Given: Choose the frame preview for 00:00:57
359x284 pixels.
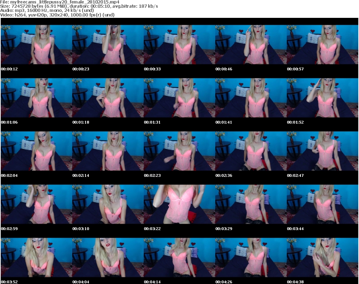Looking at the screenshot, I should coord(323,44).
